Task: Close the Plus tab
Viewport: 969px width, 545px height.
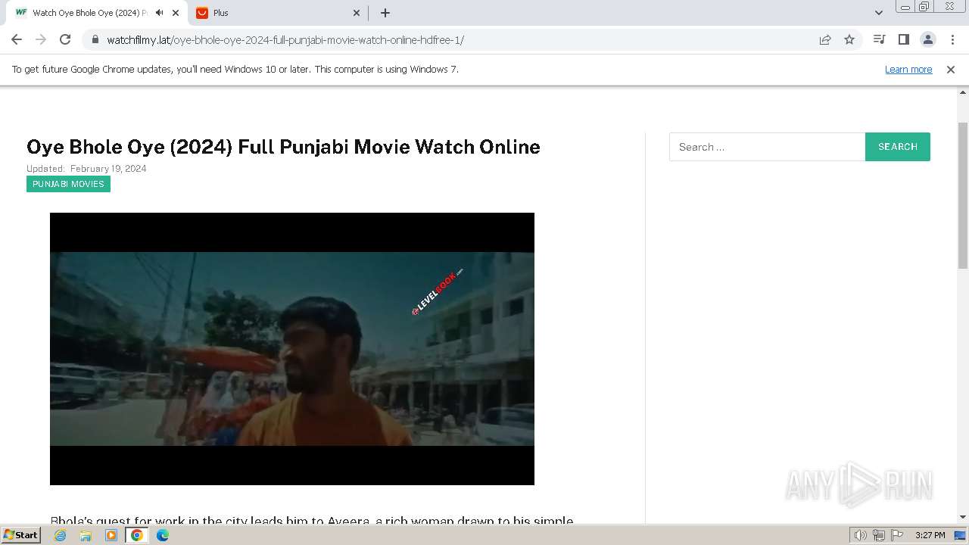Action: [x=357, y=13]
